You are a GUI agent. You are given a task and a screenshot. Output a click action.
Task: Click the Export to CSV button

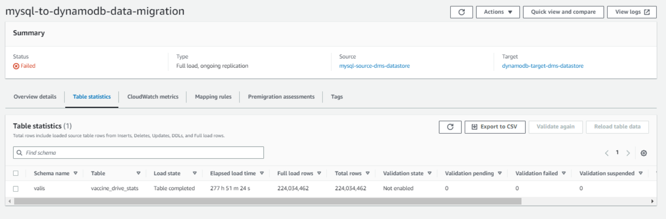tap(495, 127)
